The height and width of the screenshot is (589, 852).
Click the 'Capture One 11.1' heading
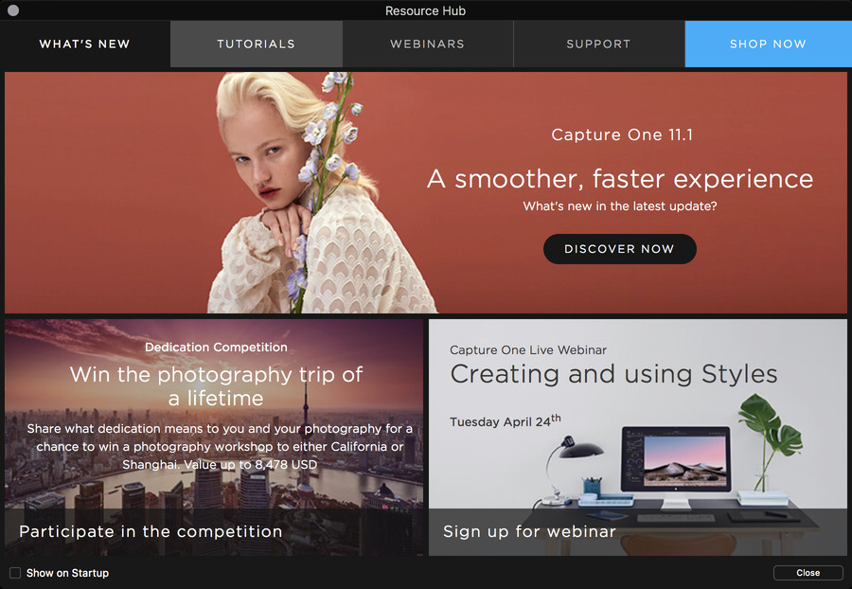pos(622,134)
